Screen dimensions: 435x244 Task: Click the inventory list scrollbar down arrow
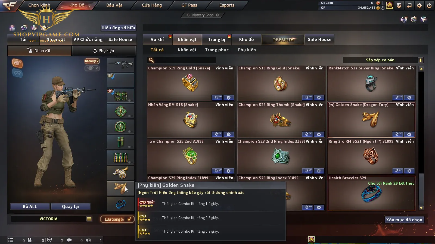tap(421, 208)
